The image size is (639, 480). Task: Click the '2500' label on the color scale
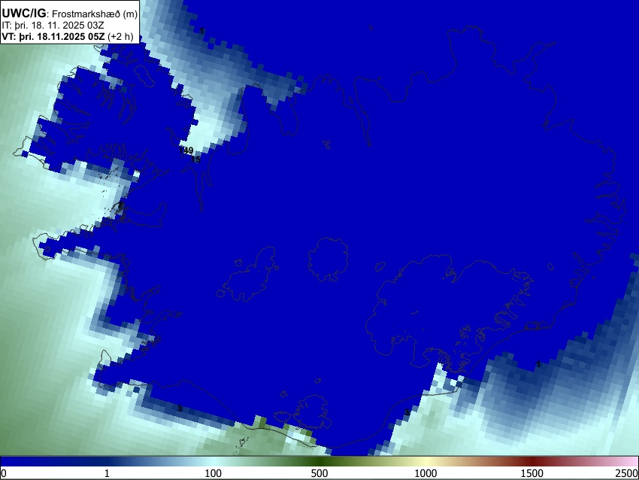click(627, 473)
